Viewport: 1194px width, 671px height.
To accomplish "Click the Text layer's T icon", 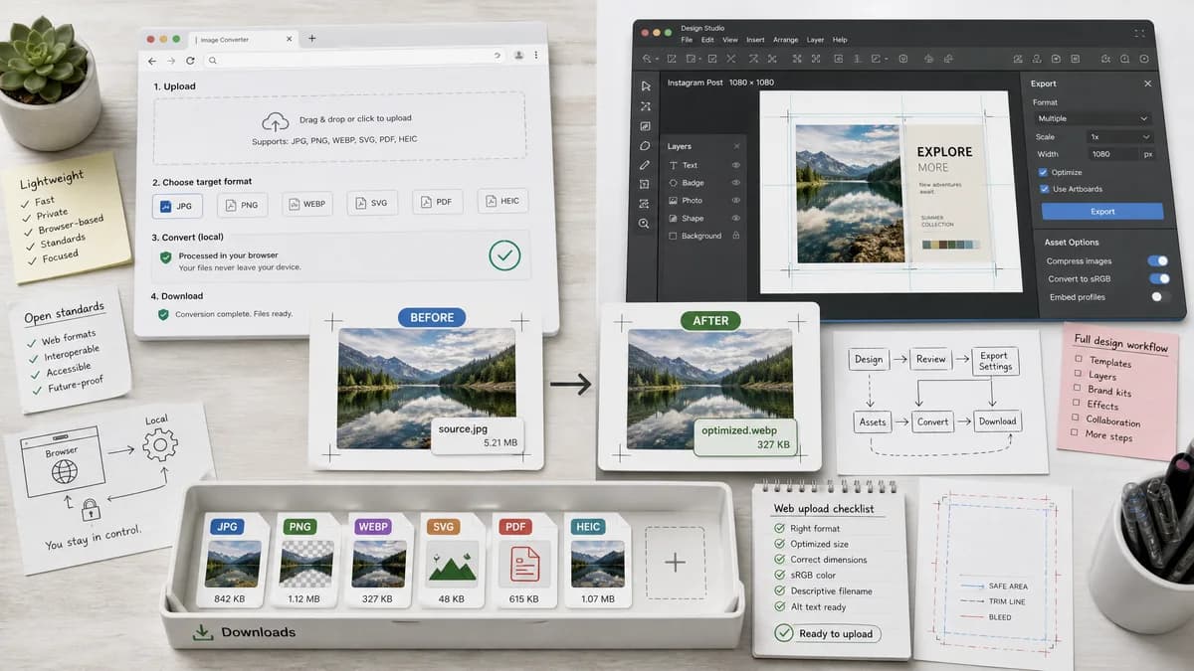I will pos(674,165).
